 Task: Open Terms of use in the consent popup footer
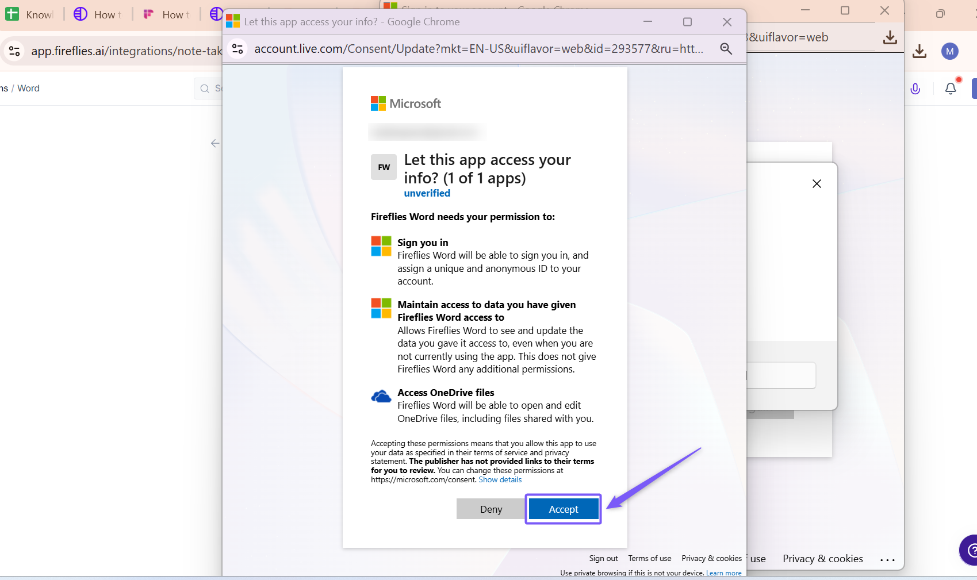[x=650, y=558]
